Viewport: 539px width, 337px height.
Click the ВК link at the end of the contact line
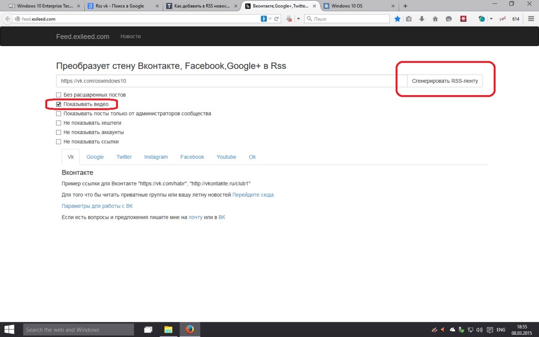click(x=222, y=218)
